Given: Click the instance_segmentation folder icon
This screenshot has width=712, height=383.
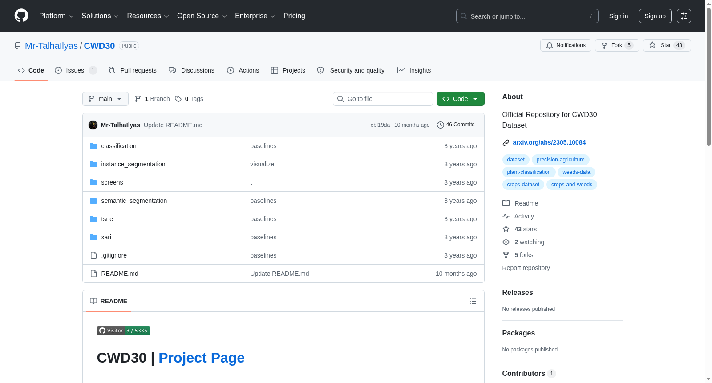Looking at the screenshot, I should 93,164.
